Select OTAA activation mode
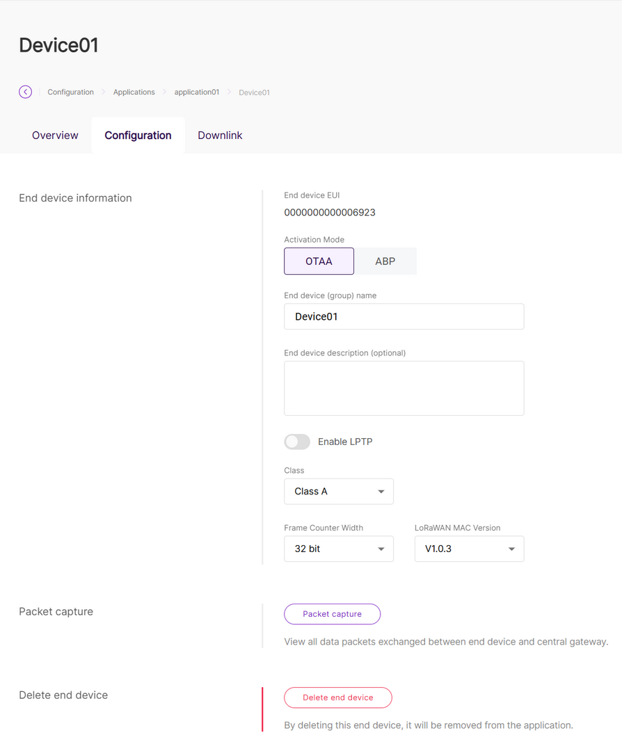 (319, 261)
